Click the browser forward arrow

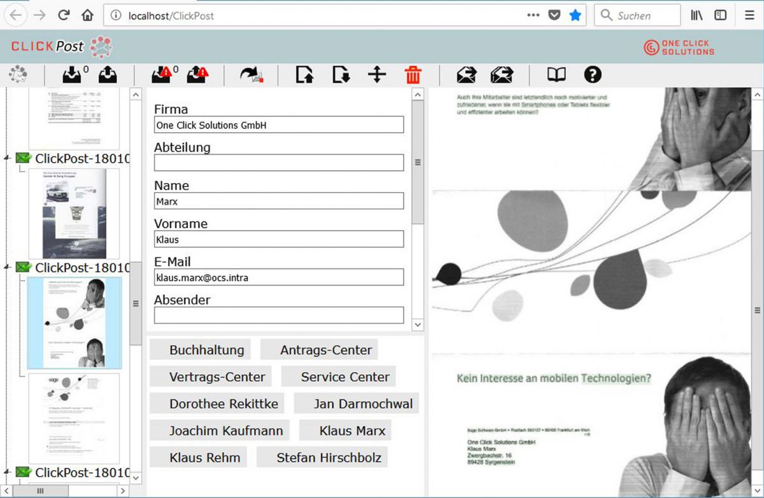coord(39,15)
